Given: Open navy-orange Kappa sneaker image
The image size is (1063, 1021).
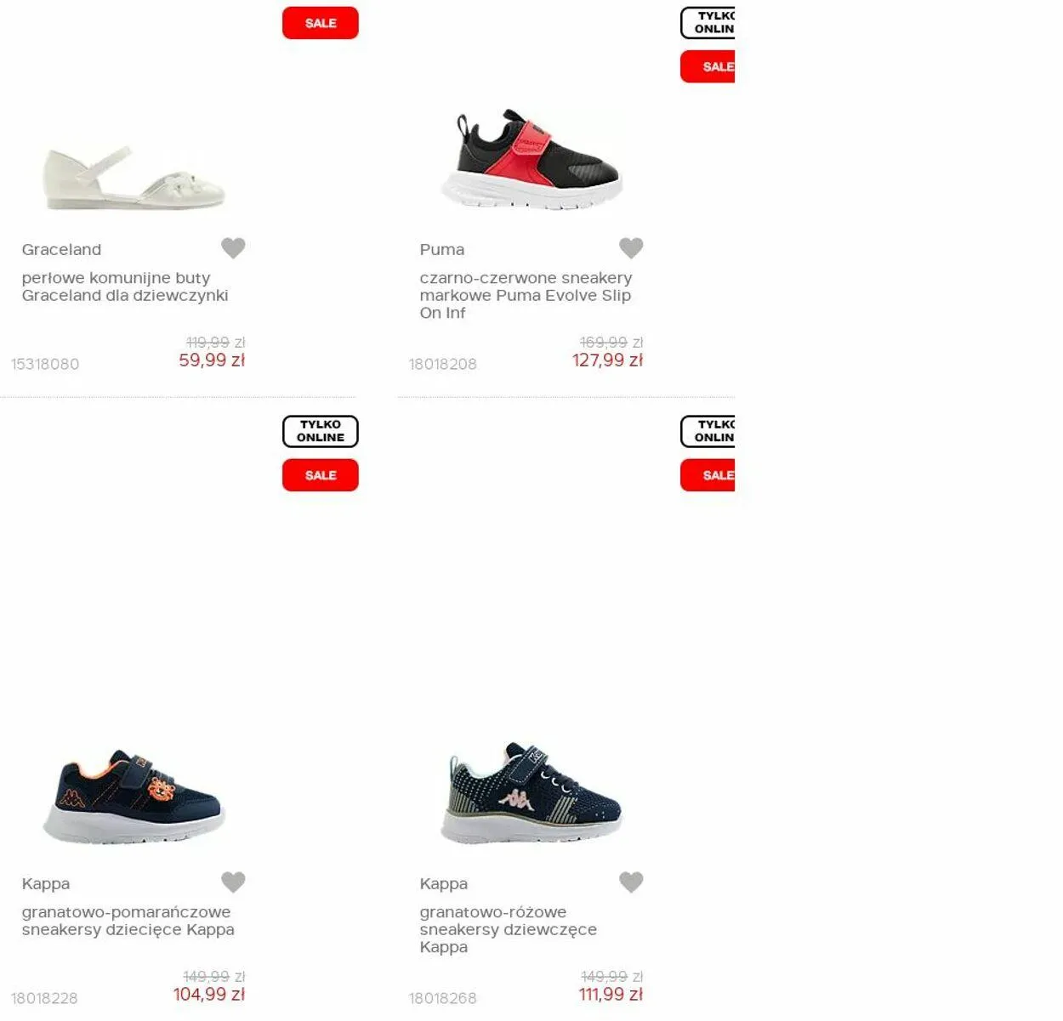Looking at the screenshot, I should 134,797.
